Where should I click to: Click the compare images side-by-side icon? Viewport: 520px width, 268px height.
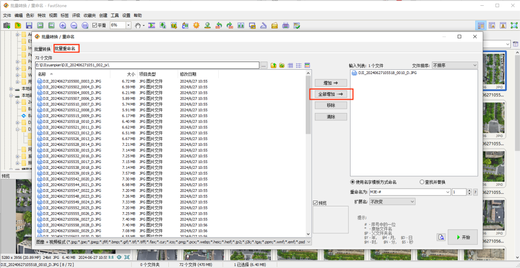(241, 25)
